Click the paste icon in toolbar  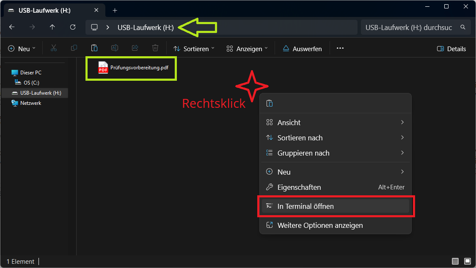[x=94, y=49]
